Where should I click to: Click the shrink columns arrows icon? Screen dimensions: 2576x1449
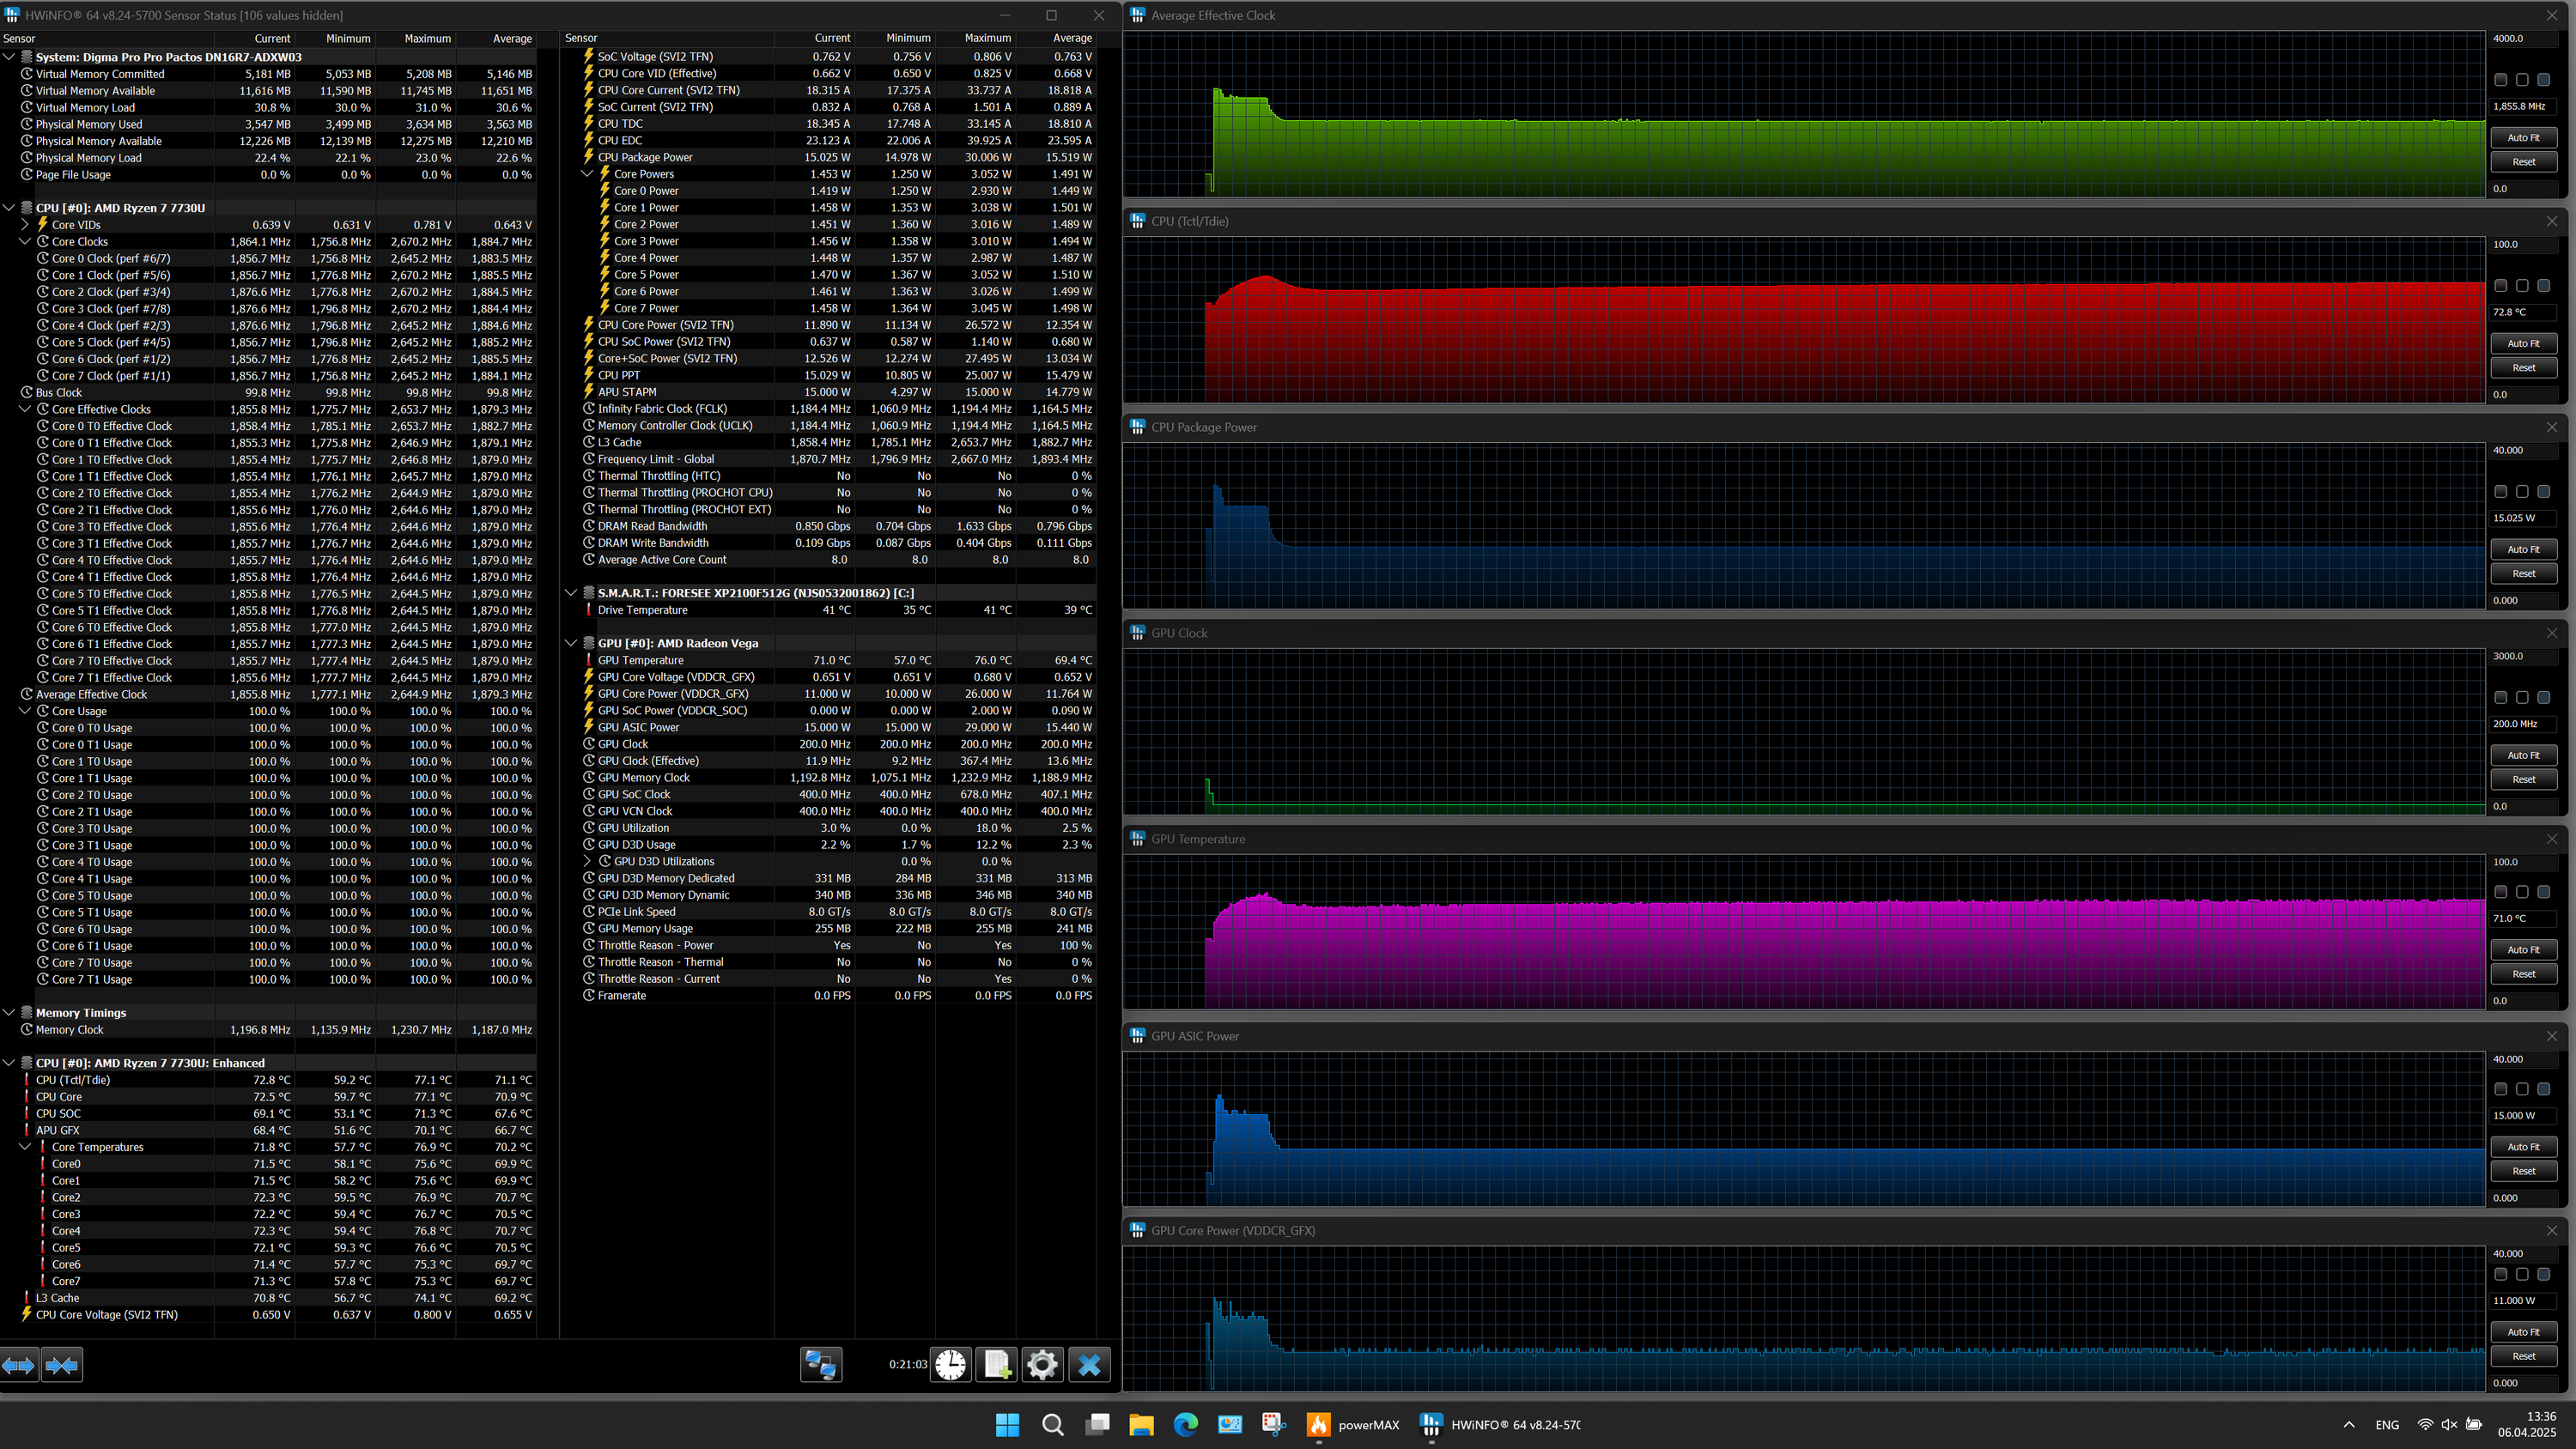point(62,1364)
